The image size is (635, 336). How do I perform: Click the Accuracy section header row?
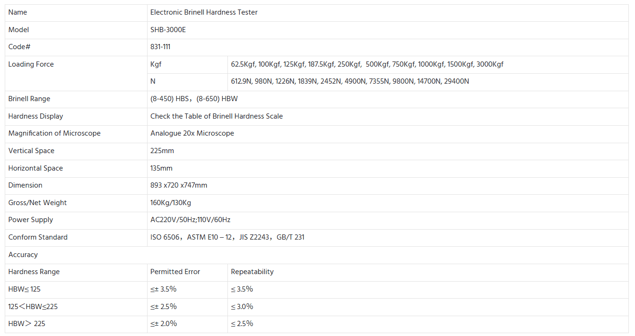point(23,255)
